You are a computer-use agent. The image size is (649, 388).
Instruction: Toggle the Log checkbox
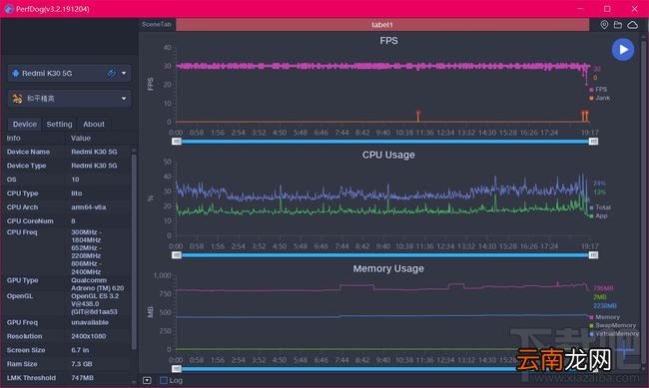tap(164, 380)
